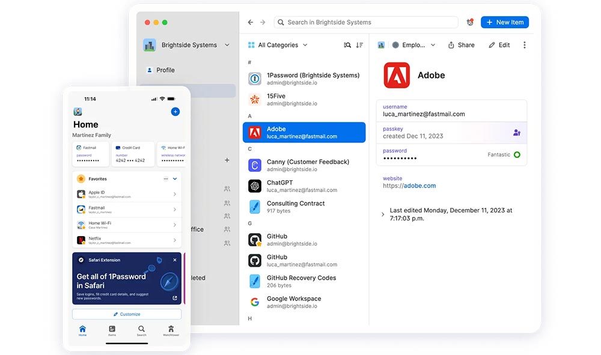
Task: Open the three-dot more options menu
Action: (524, 45)
